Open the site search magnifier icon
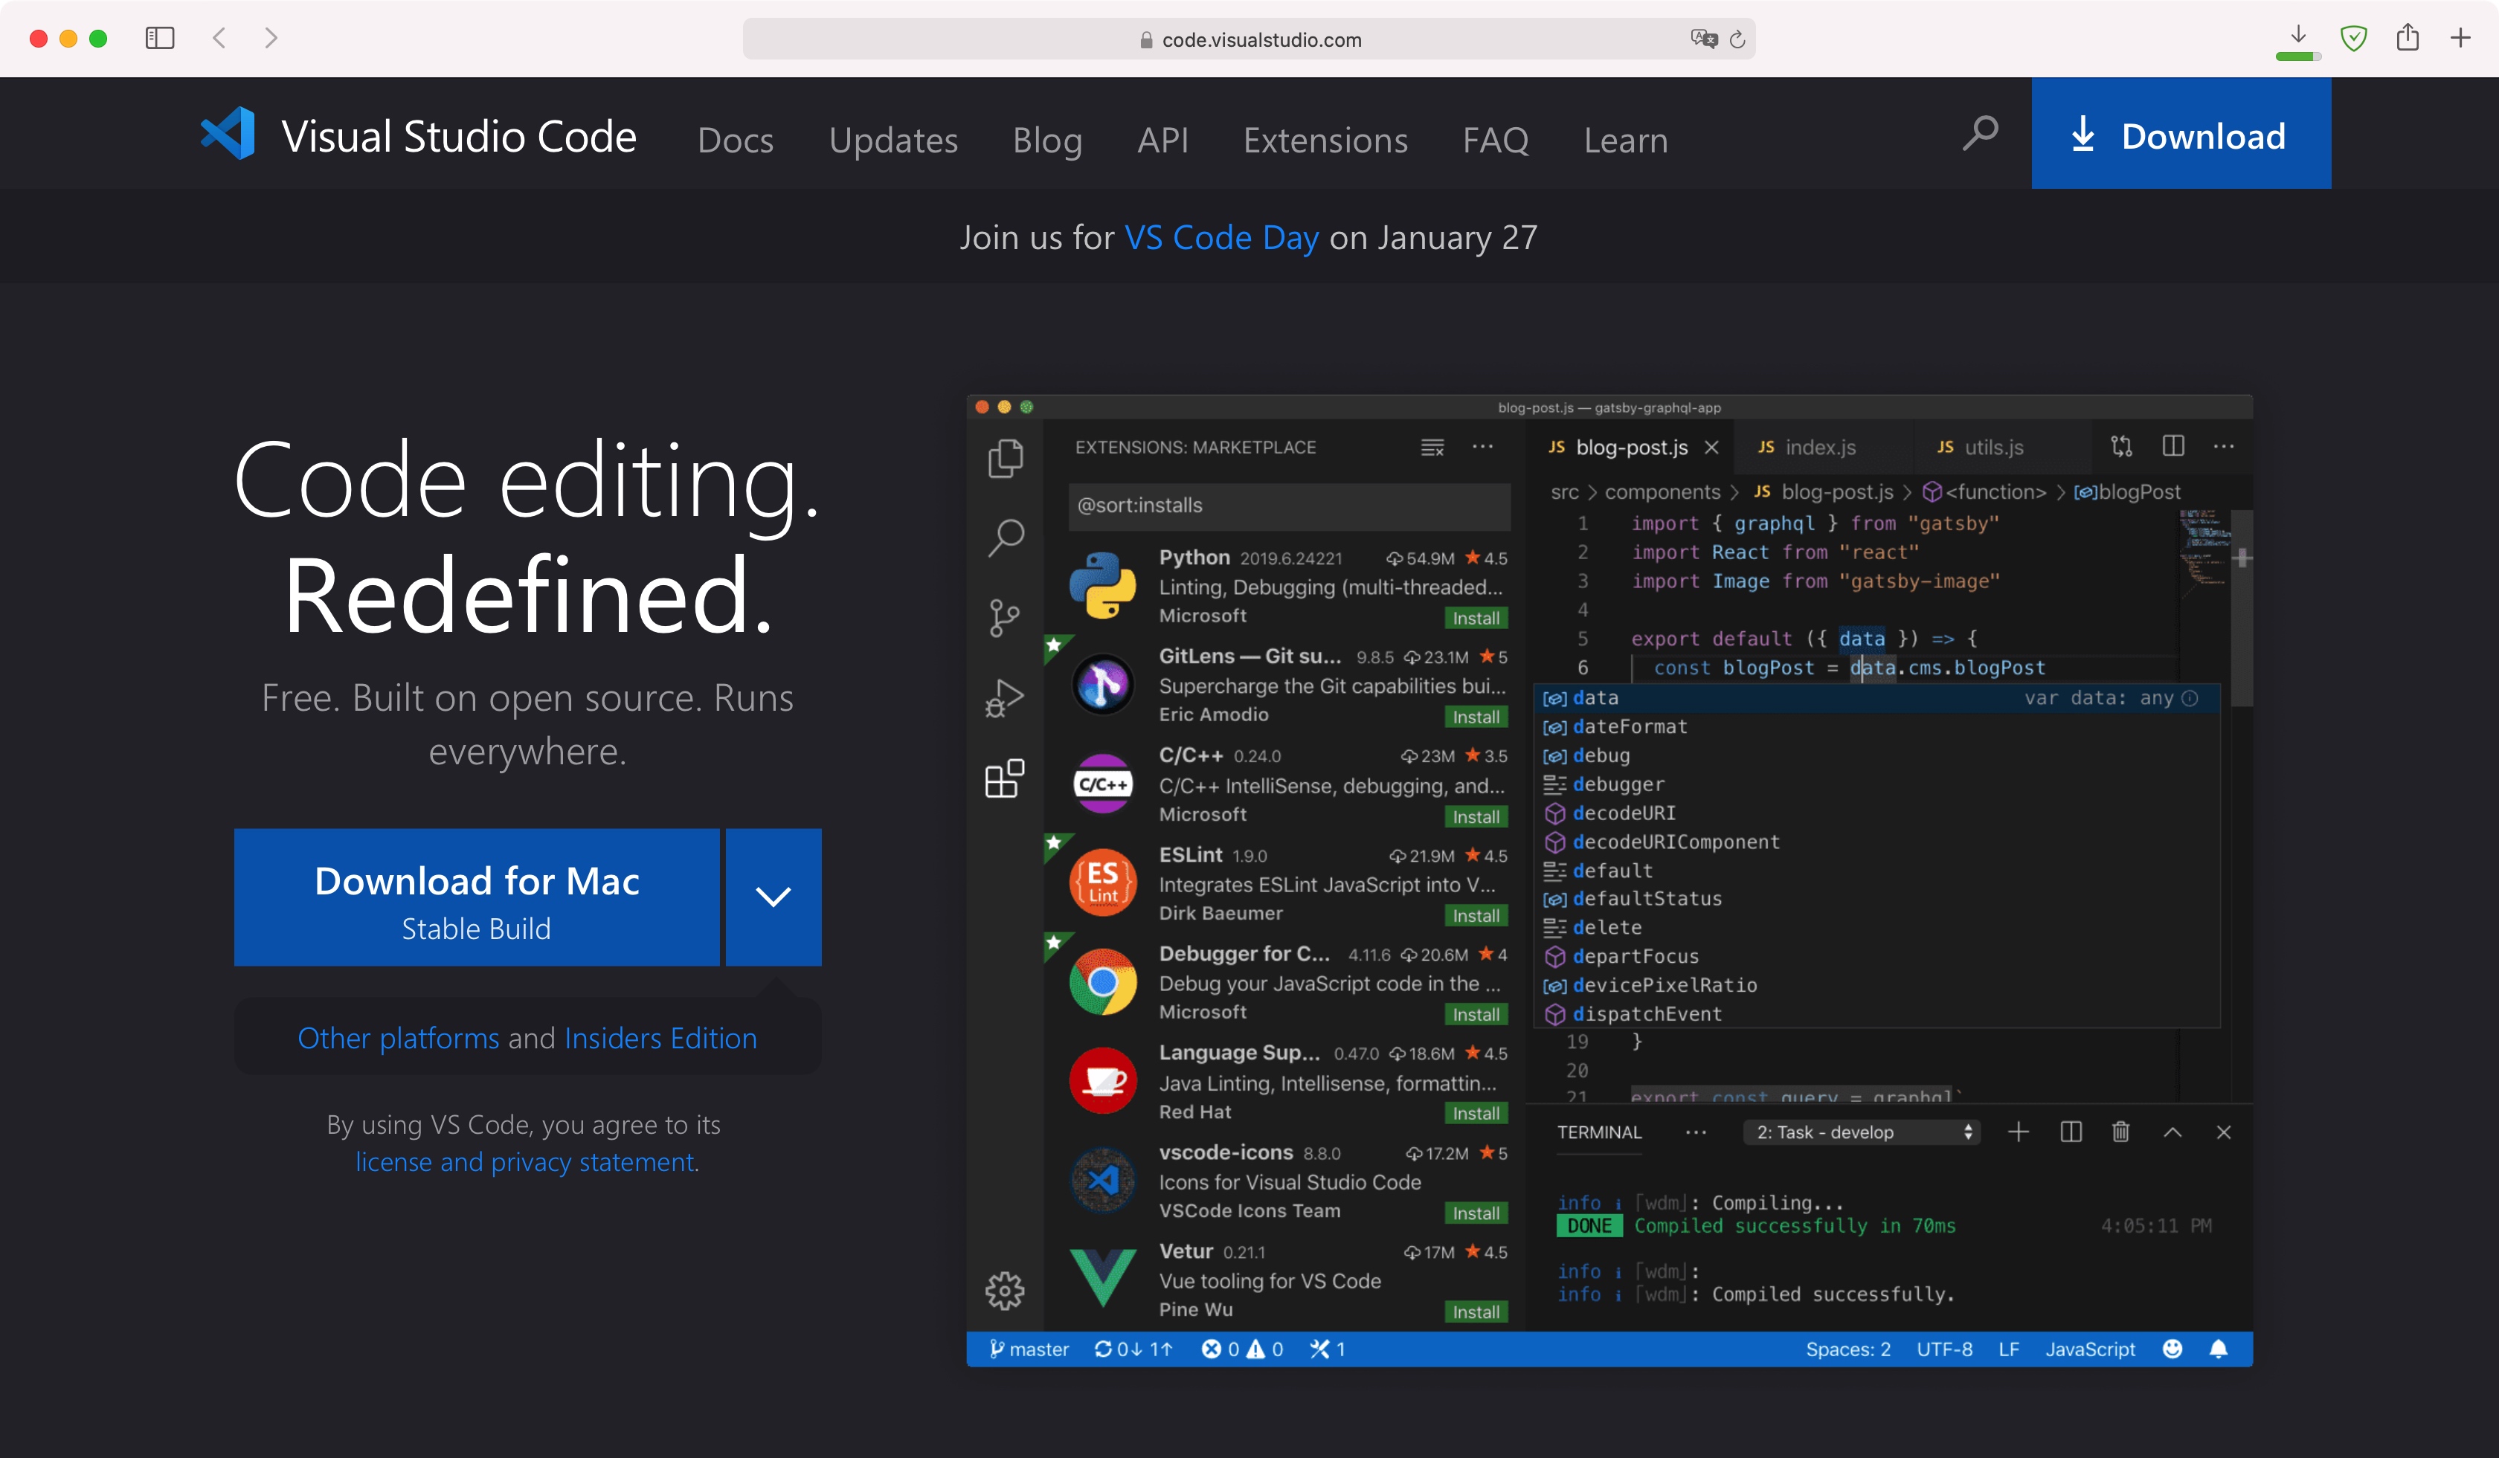 [x=1980, y=133]
